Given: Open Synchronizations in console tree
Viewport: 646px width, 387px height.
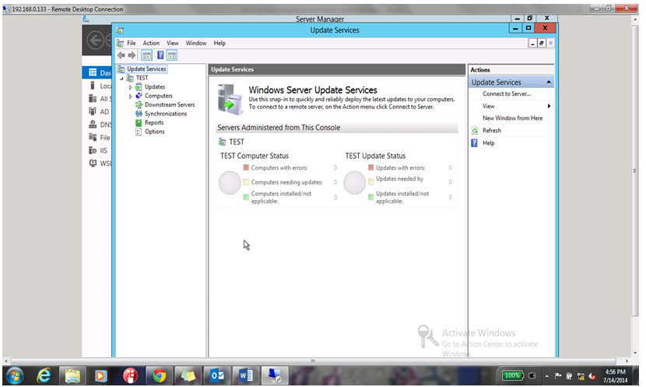Looking at the screenshot, I should pyautogui.click(x=166, y=114).
